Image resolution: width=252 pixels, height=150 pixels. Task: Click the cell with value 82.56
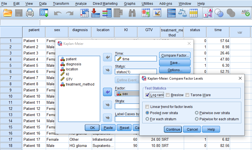tap(218, 146)
